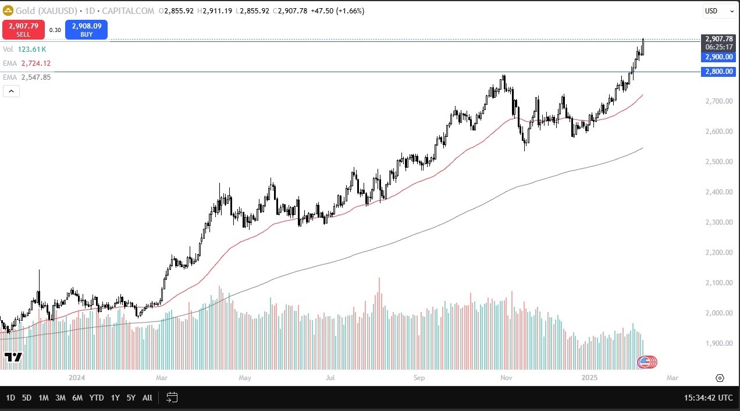Screen dimensions: 740x411
Task: Click the 2,800.00 price level label
Action: pos(718,72)
